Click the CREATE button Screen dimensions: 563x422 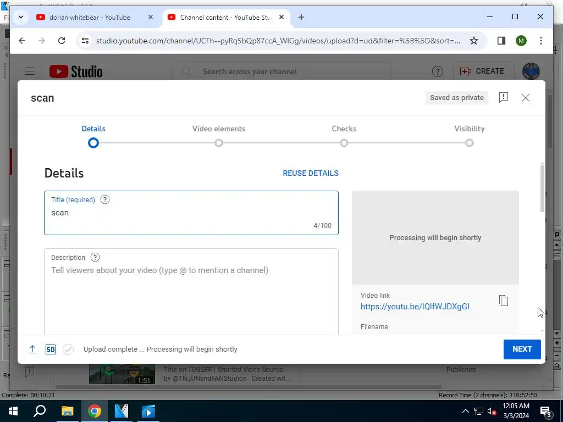(483, 71)
